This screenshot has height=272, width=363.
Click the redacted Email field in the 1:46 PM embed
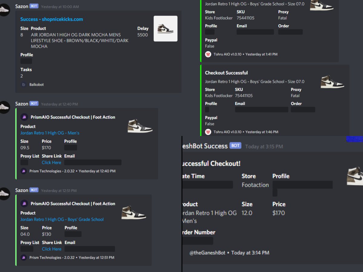(x=262, y=109)
